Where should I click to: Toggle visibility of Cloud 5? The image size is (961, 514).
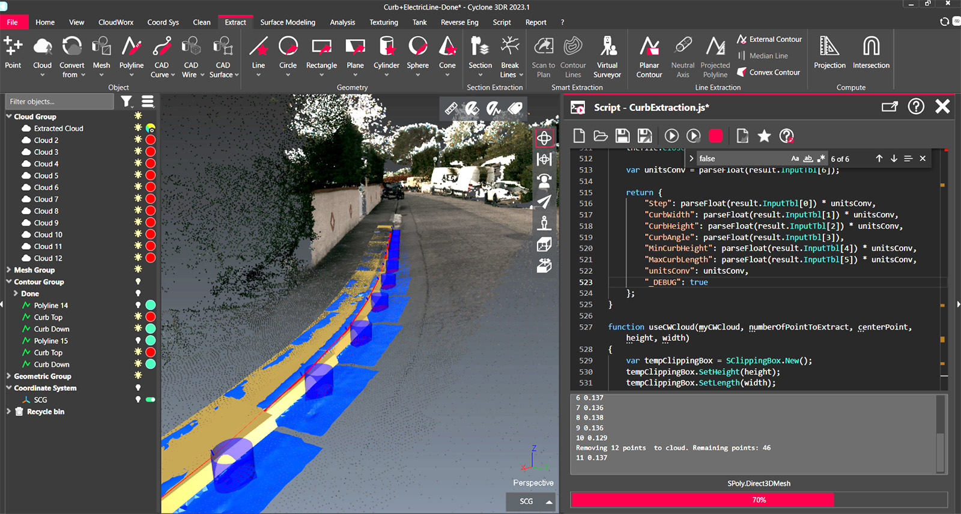pos(138,175)
